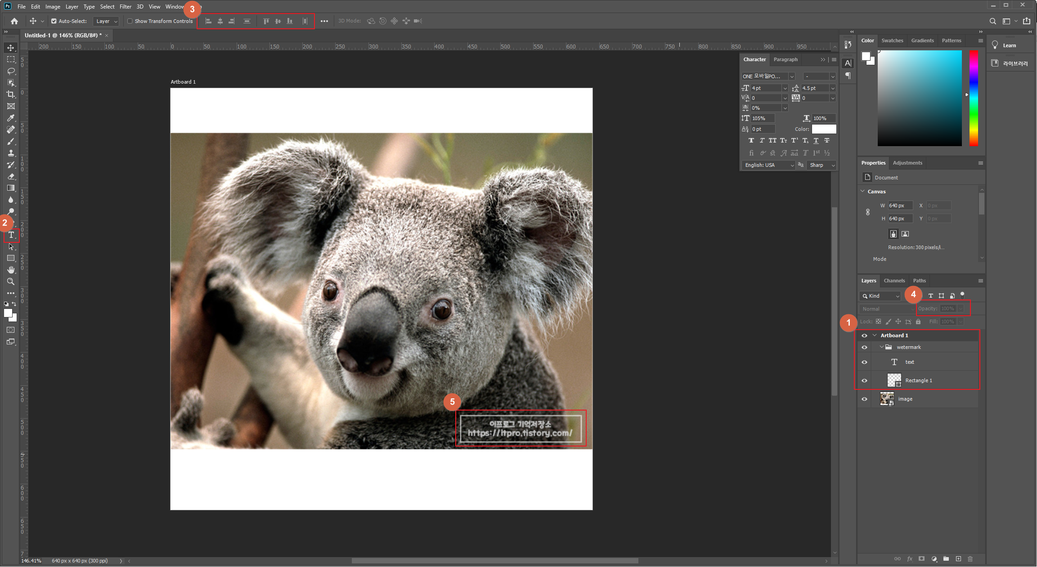Open the Auto-Select Layer dropdown

pos(106,21)
